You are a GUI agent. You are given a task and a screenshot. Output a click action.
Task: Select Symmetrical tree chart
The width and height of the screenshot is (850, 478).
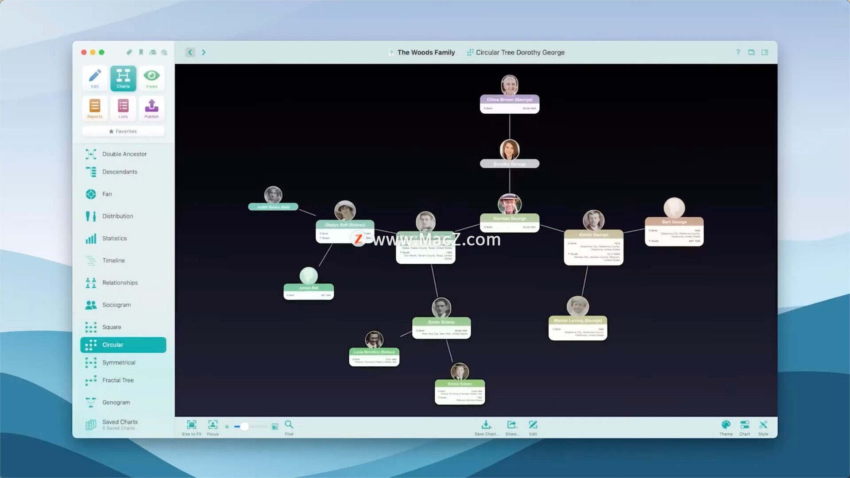tap(123, 362)
